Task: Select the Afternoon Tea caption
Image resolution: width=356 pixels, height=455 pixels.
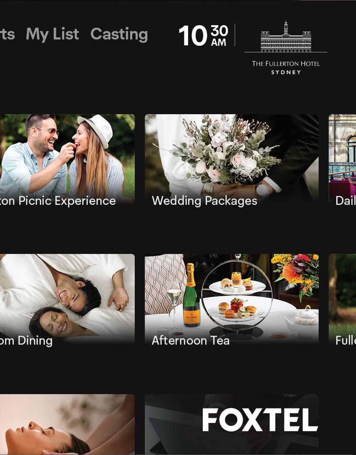Action: [191, 340]
